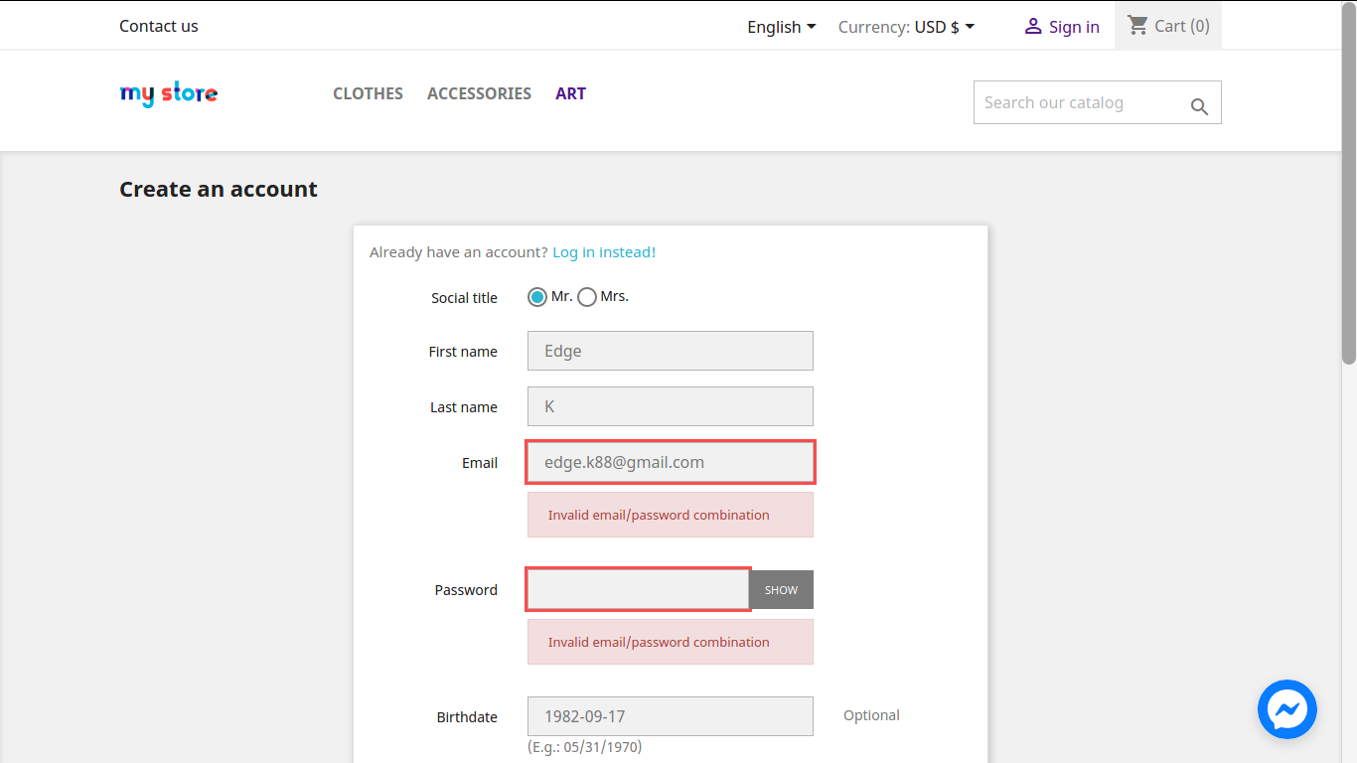
Task: Click into the Search our catalog field
Action: tap(1078, 103)
